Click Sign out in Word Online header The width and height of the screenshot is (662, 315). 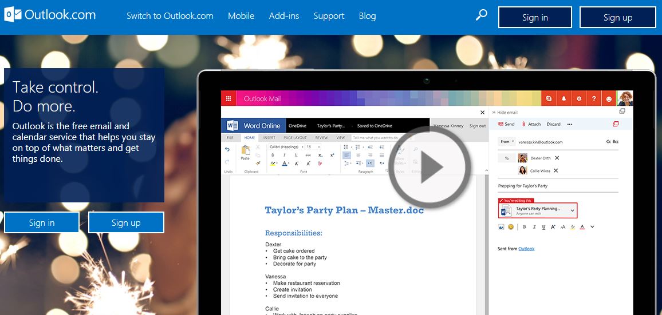(x=478, y=126)
